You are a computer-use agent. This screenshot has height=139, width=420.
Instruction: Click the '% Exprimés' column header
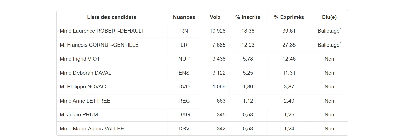[x=289, y=17]
